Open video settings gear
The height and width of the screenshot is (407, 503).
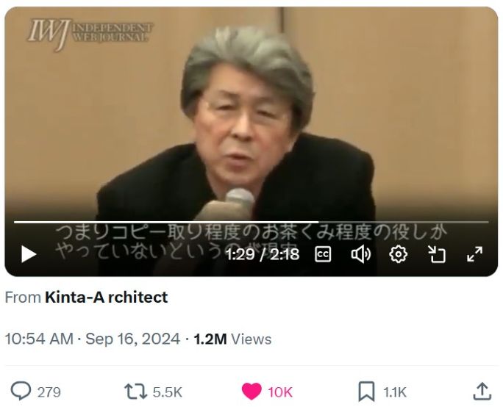[x=398, y=254]
